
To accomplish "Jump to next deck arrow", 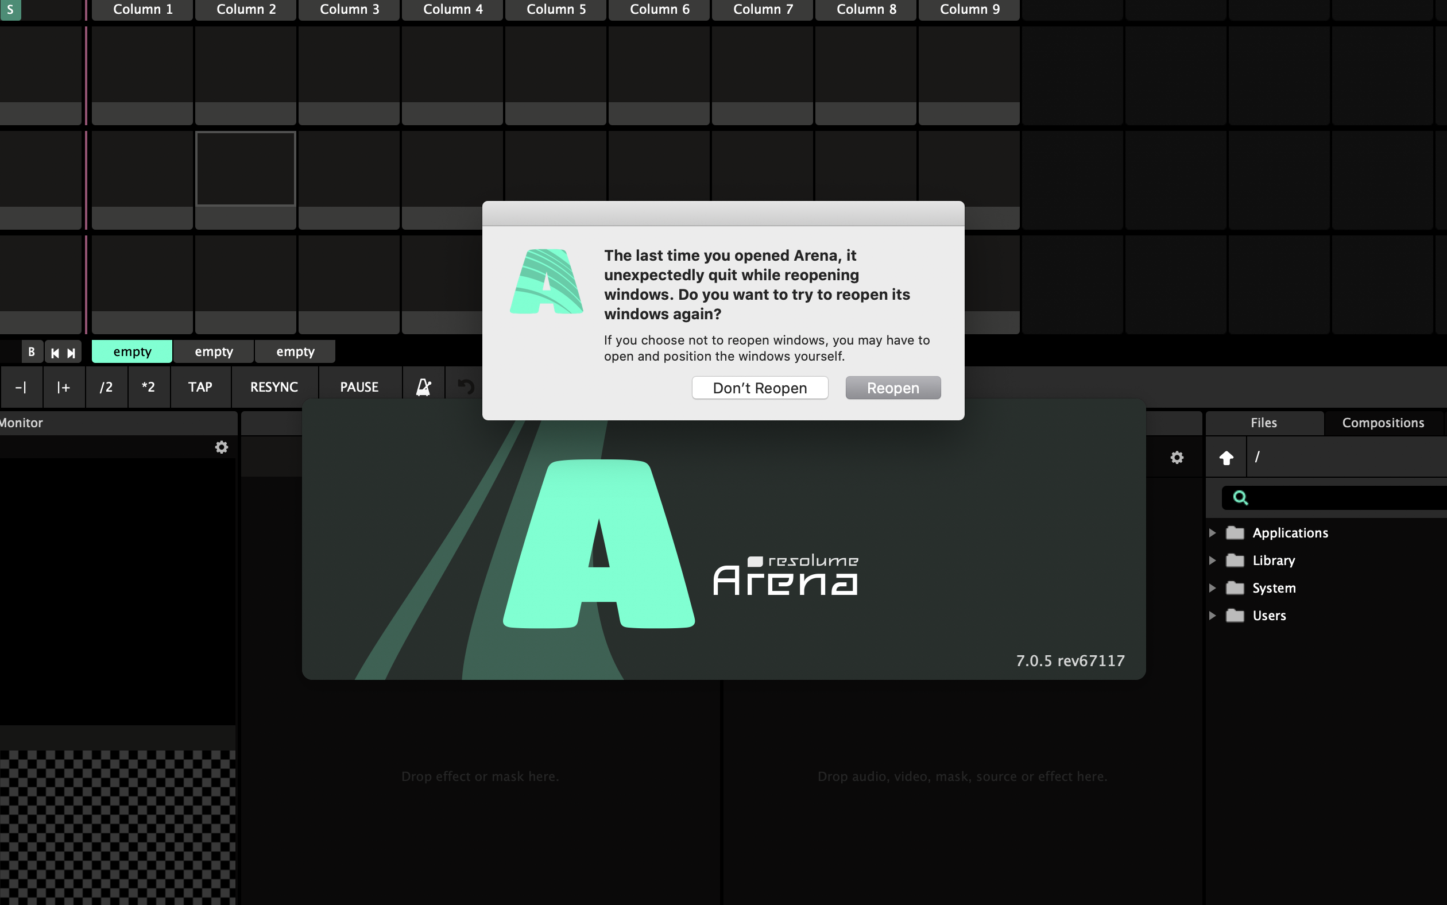I will (71, 353).
